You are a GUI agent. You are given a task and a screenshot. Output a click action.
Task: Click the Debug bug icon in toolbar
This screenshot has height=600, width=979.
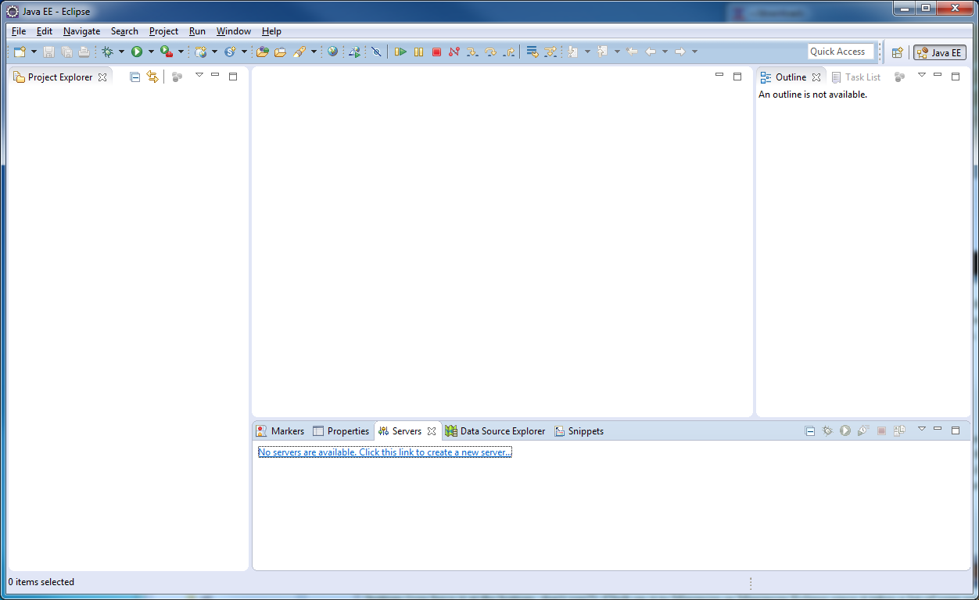(x=108, y=52)
